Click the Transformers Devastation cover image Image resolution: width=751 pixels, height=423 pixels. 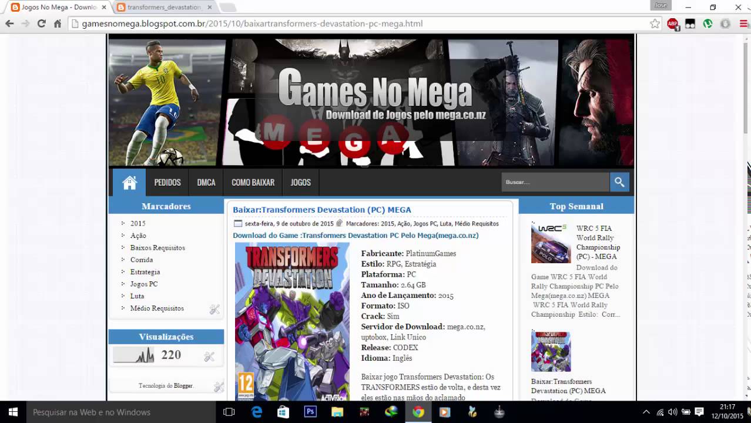(x=292, y=322)
